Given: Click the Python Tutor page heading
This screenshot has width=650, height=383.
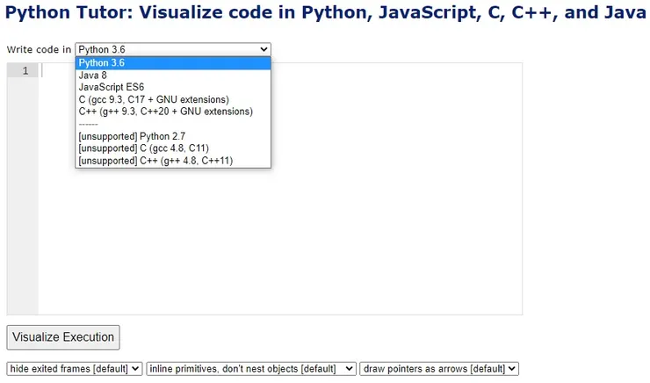Looking at the screenshot, I should pyautogui.click(x=325, y=14).
